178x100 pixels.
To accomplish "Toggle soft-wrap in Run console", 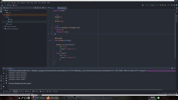I will point(6,76).
